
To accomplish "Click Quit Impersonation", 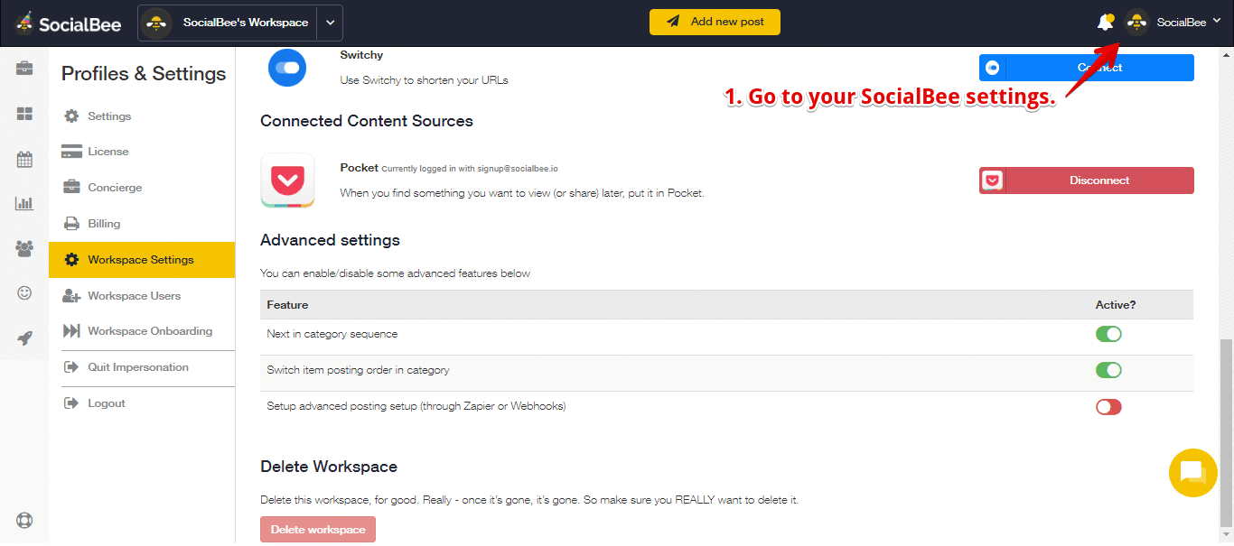I will pyautogui.click(x=142, y=367).
